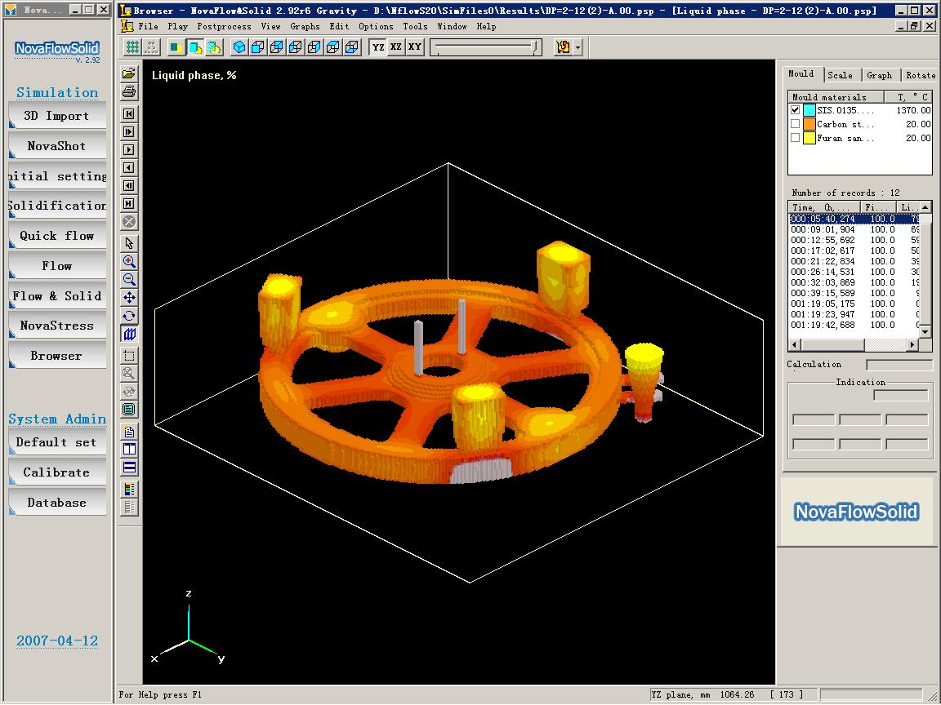Open the Options menu
The image size is (941, 705).
click(377, 26)
